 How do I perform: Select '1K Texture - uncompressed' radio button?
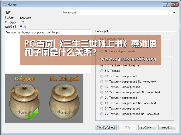point(102,87)
